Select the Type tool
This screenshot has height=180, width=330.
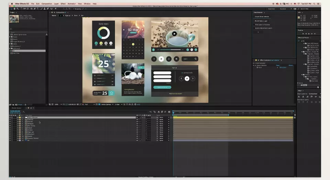[x=38, y=9]
